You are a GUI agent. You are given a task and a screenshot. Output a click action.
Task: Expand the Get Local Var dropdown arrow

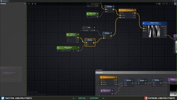click(x=113, y=91)
